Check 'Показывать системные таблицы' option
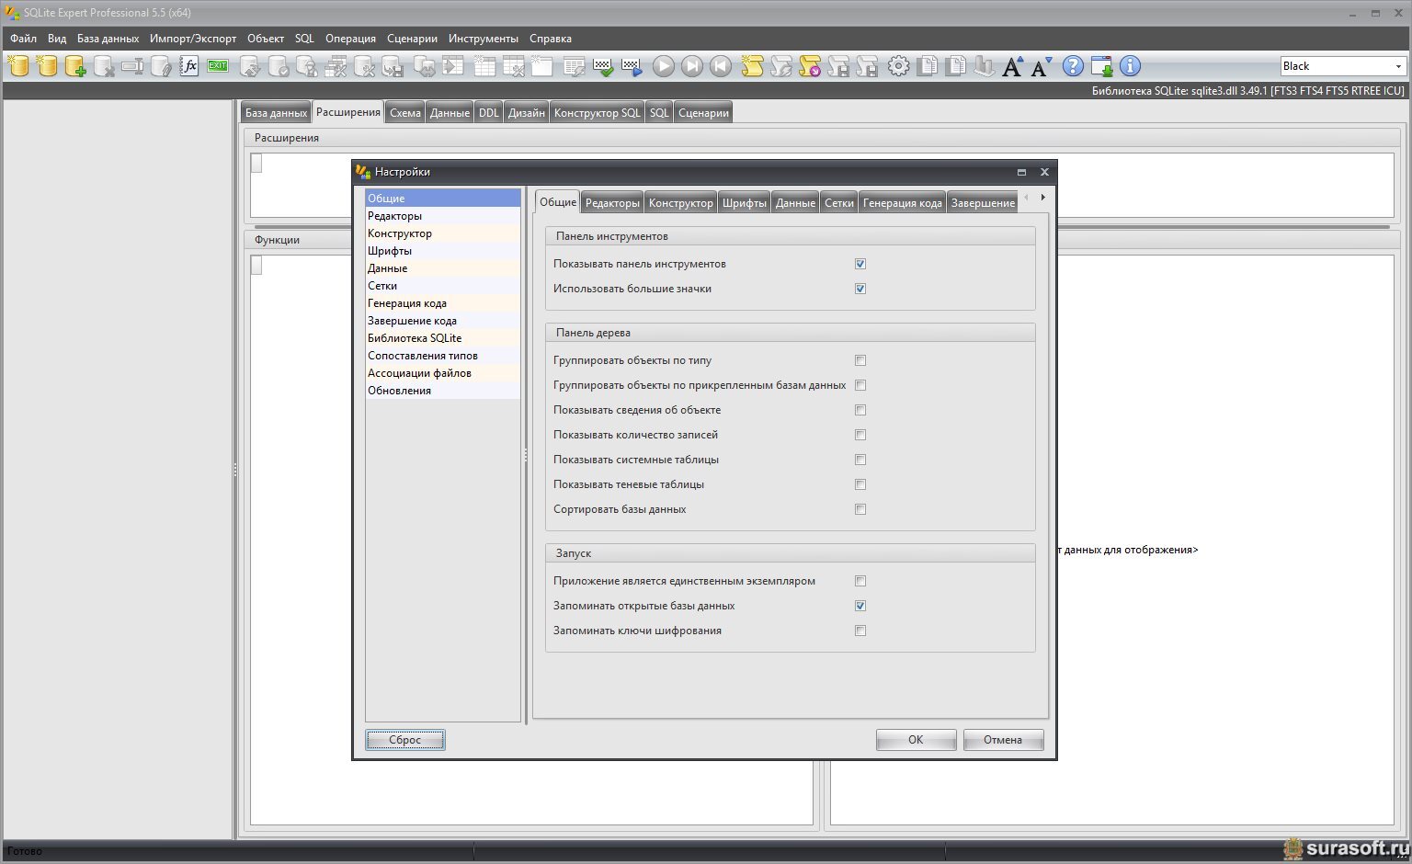Viewport: 1412px width, 864px height. coord(860,460)
